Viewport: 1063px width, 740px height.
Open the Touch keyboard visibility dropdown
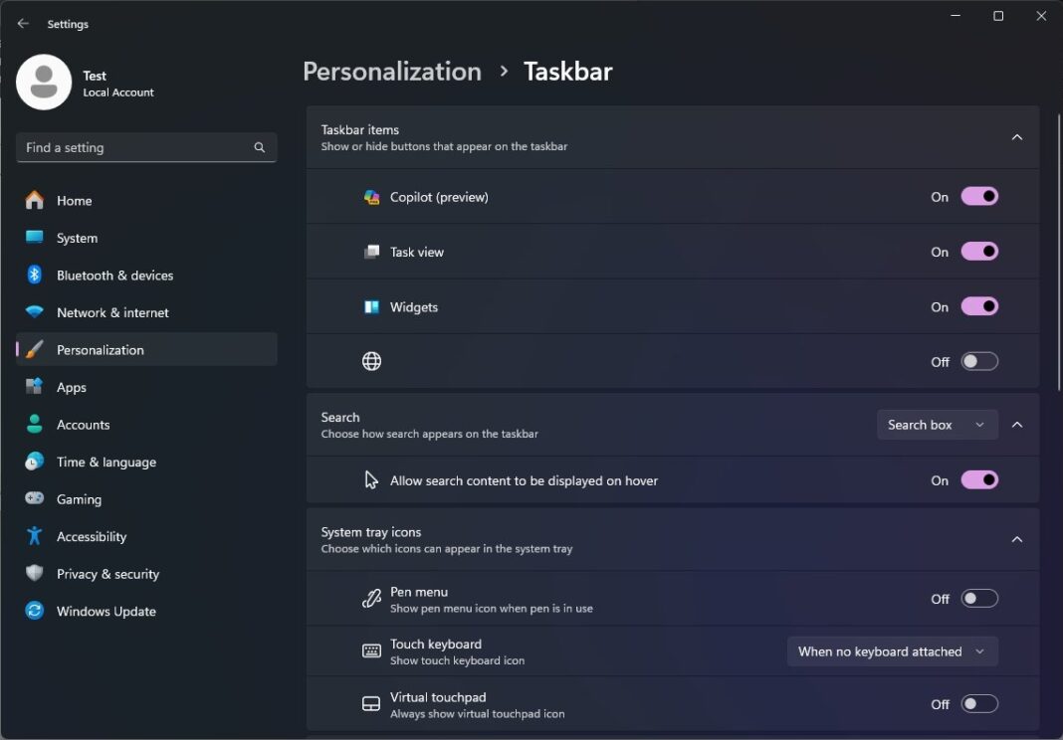tap(892, 650)
